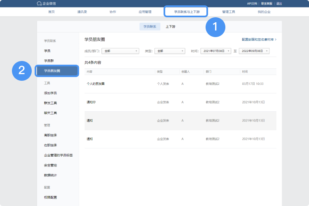Image resolution: width=309 pixels, height=206 pixels.
Task: Open 在职继承 in sidebar
Action: click(50, 145)
